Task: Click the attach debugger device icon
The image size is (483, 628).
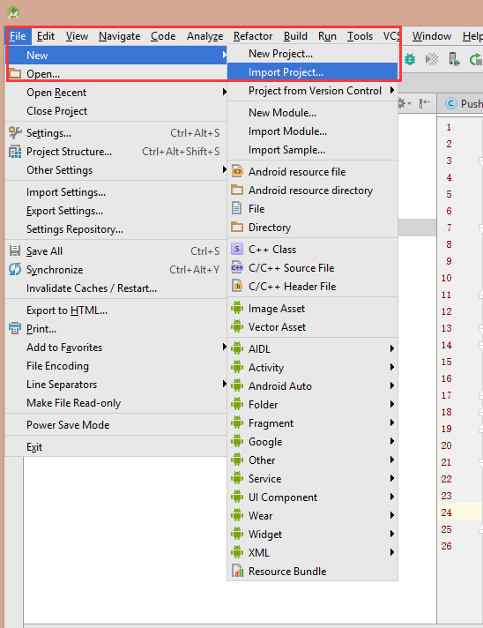Action: point(454,59)
